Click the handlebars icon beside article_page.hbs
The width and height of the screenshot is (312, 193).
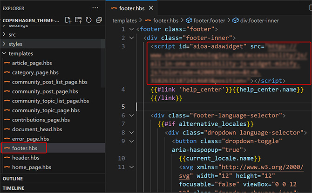(7, 63)
